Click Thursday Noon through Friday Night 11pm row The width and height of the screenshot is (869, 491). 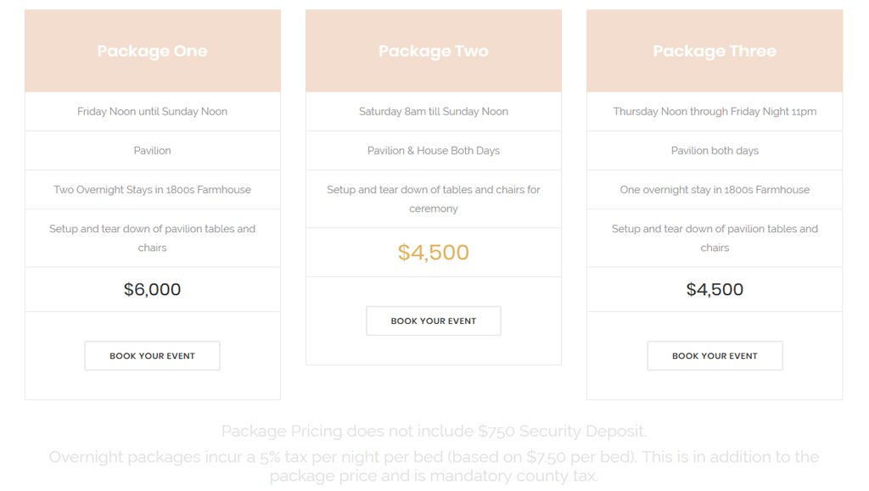pos(715,111)
